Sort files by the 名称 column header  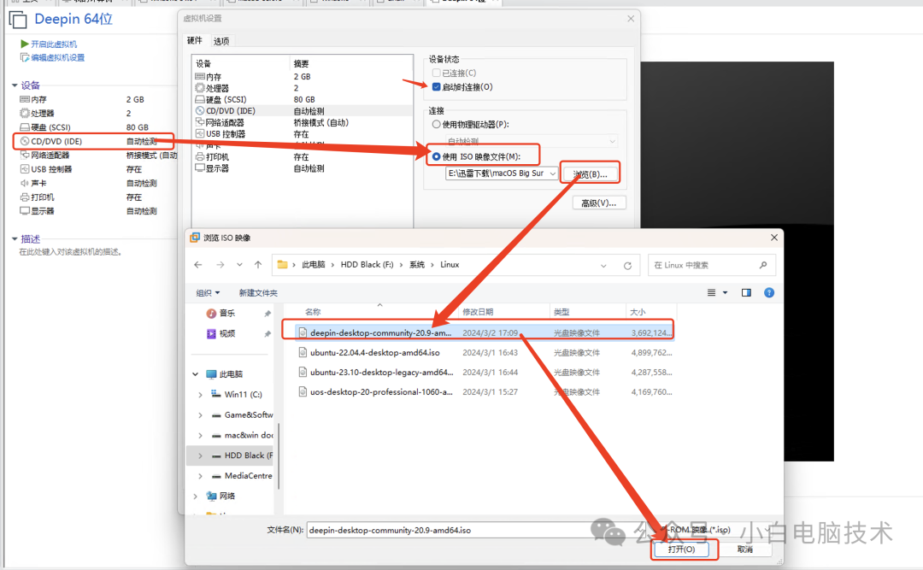[313, 312]
